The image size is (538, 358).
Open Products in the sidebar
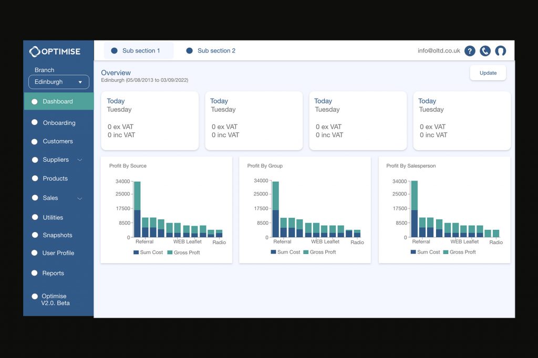click(55, 178)
